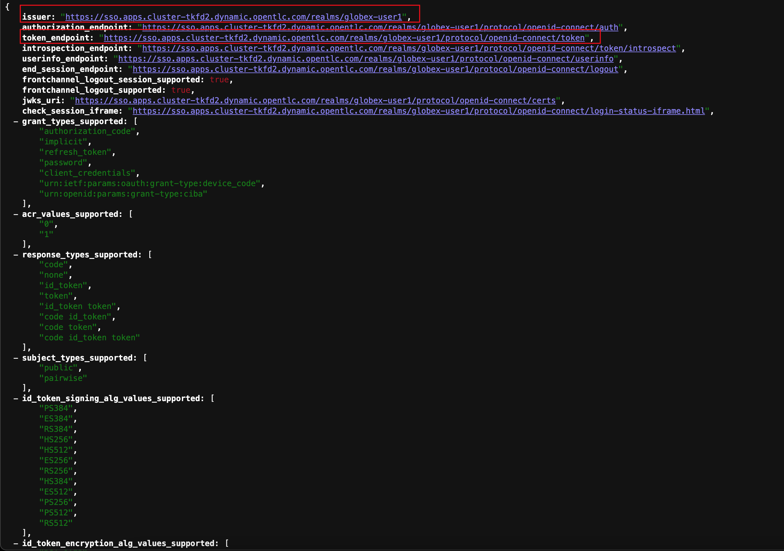Viewport: 784px width, 551px height.
Task: Click the "refresh_token" grant type value
Action: tap(75, 152)
